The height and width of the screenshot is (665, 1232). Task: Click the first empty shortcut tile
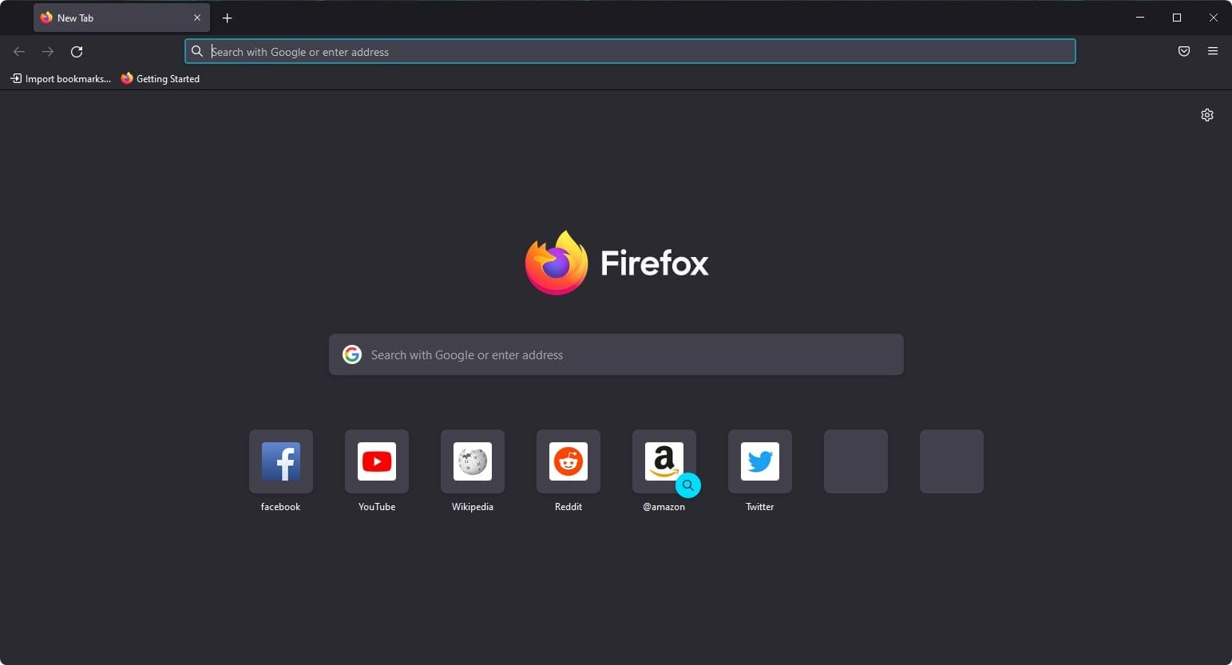point(856,461)
